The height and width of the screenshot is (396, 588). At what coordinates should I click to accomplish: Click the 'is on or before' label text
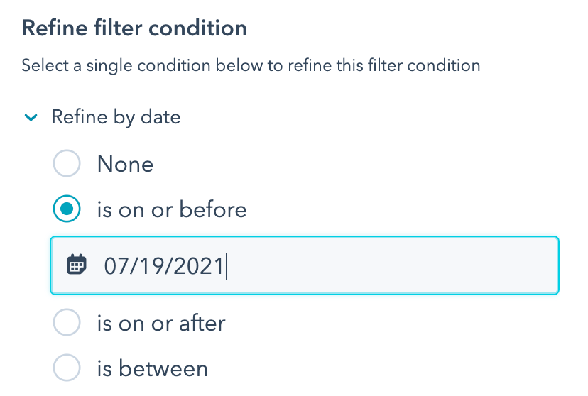tap(172, 209)
